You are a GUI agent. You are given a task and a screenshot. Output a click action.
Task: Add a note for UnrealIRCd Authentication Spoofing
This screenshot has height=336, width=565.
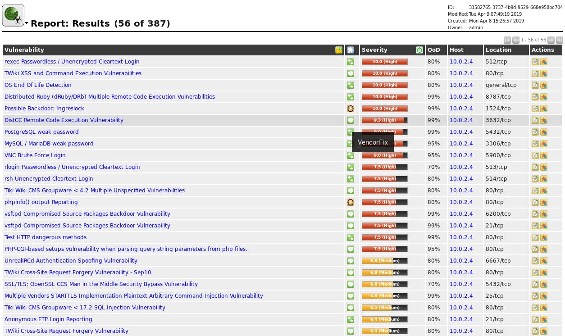(x=535, y=261)
